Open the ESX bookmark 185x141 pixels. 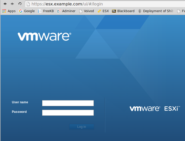(x=103, y=11)
